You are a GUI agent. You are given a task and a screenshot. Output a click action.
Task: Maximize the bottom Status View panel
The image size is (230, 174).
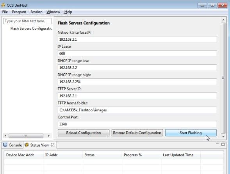pyautogui.click(x=223, y=144)
